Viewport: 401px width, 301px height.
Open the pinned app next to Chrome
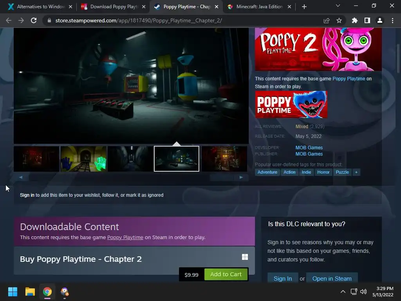point(65,292)
